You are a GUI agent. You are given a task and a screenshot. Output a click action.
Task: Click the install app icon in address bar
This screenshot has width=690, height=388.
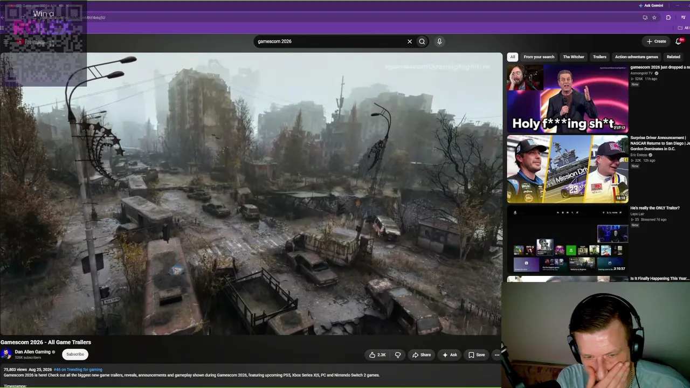(x=645, y=17)
